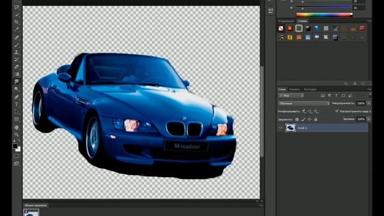
Task: Select the Zoom magnifier tool
Action: point(16,134)
